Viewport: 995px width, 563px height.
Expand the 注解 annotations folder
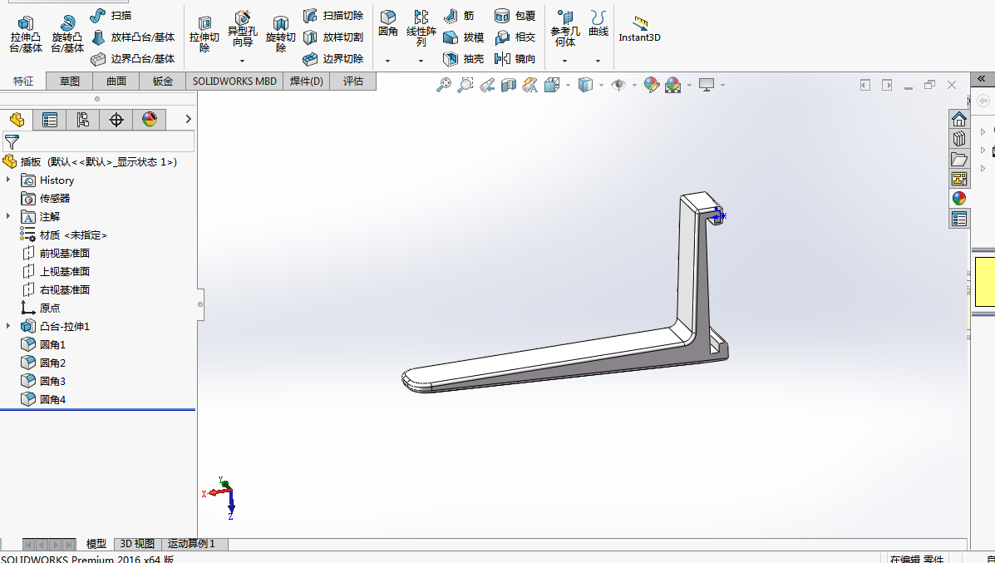coord(8,216)
